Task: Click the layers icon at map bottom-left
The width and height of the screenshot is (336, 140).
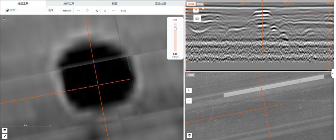Action: click(5, 130)
